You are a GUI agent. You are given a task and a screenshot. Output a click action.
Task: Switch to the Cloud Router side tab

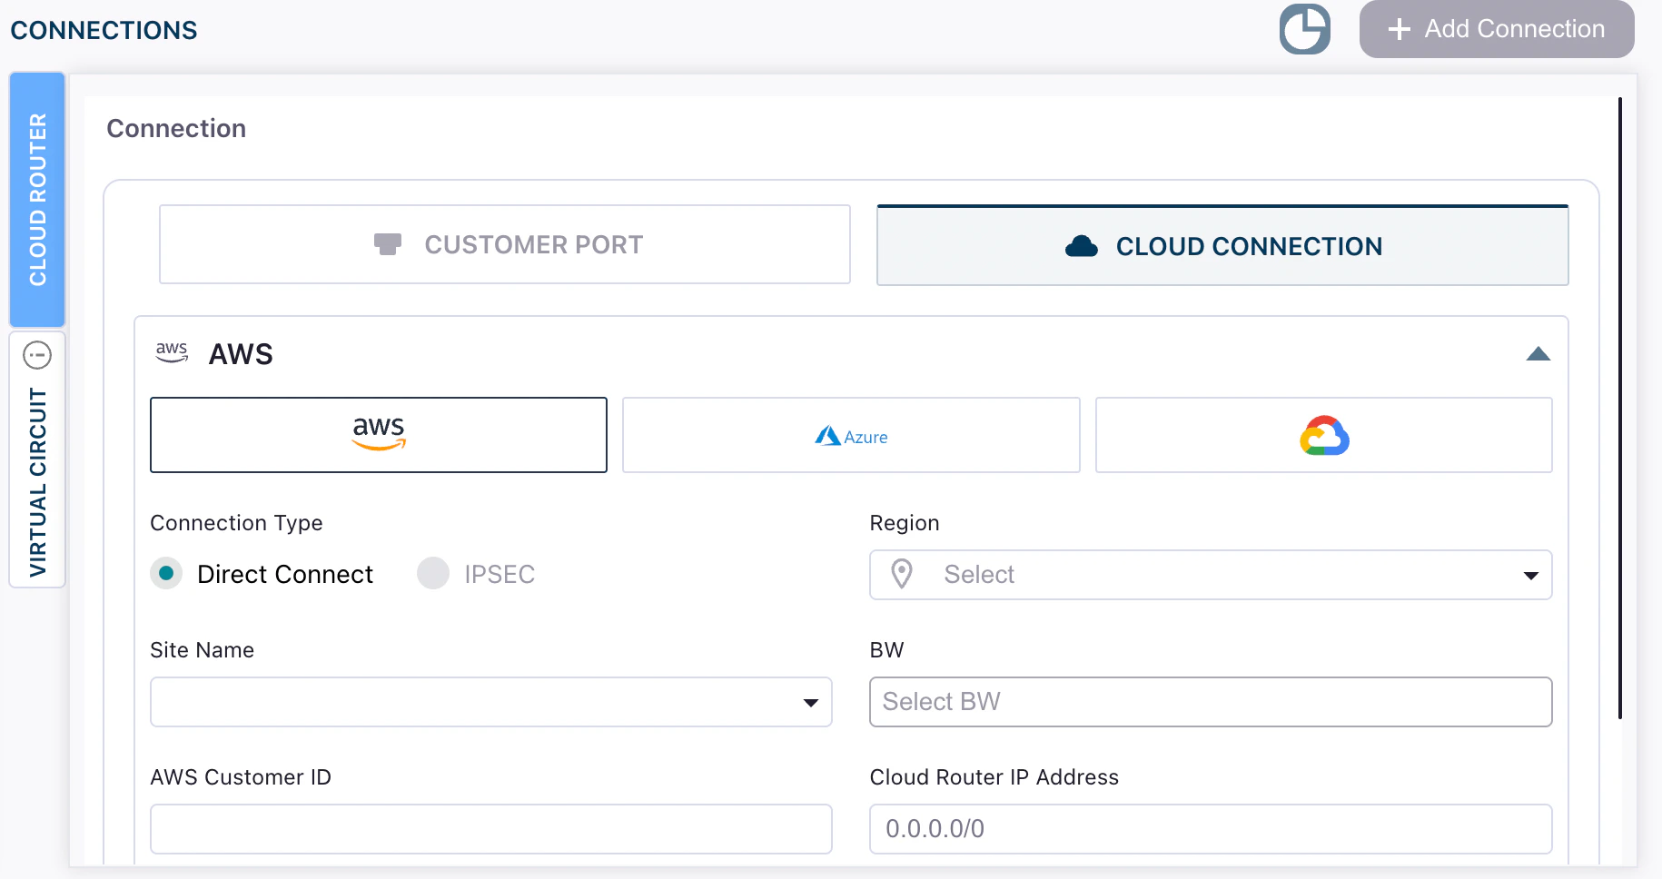point(37,199)
